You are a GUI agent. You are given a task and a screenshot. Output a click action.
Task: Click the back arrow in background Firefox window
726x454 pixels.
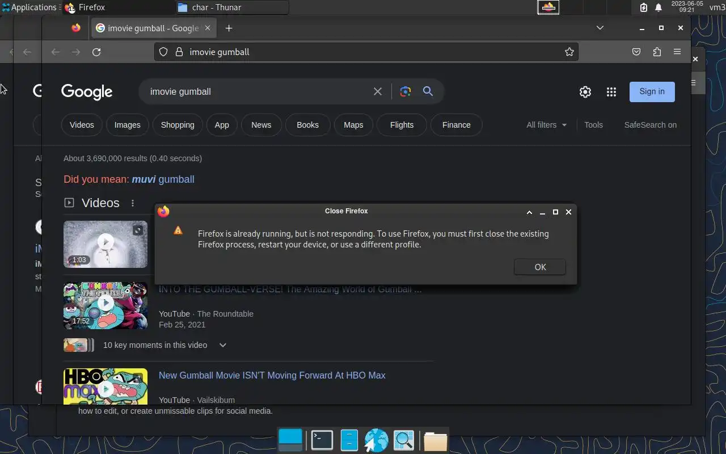click(x=27, y=52)
